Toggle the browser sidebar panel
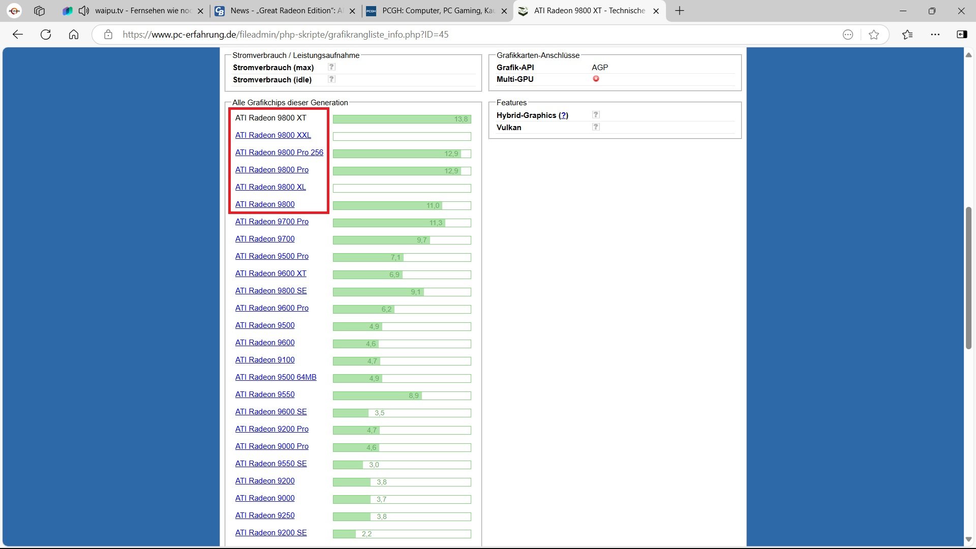 click(962, 35)
